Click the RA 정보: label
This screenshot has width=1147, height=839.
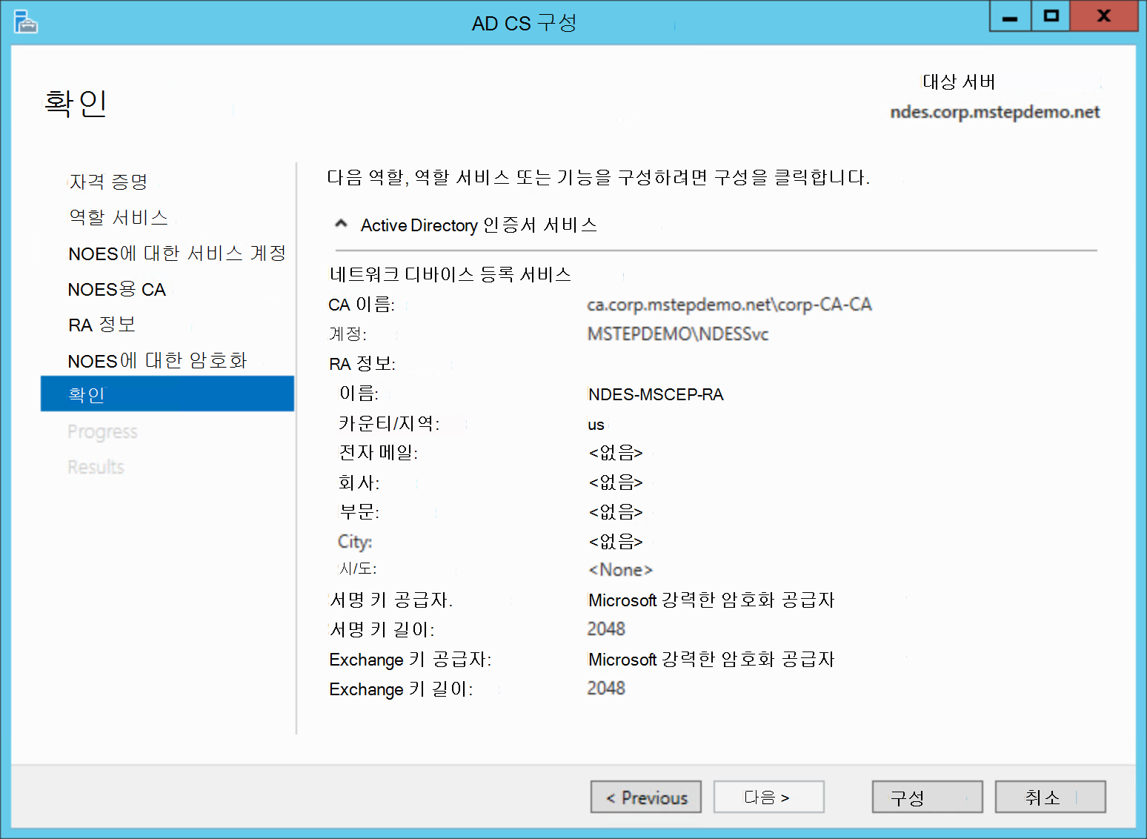362,364
